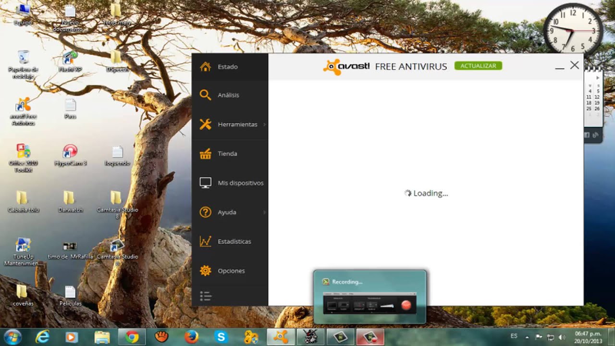Open the Tienda basket icon
Image resolution: width=615 pixels, height=346 pixels.
206,154
